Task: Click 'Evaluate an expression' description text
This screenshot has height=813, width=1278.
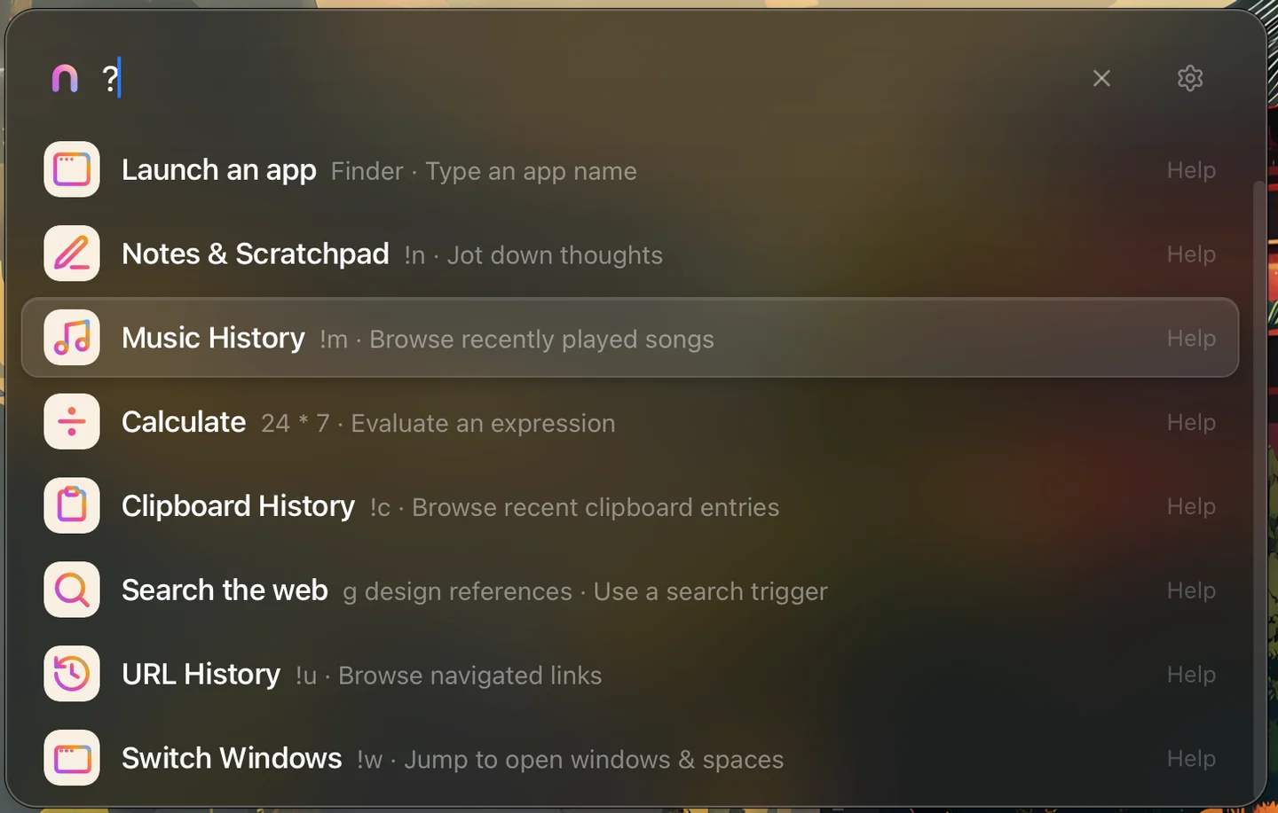Action: (x=483, y=424)
